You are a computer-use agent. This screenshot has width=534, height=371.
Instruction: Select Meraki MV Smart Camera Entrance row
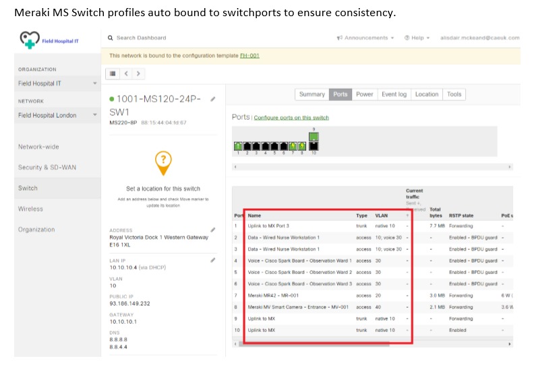(x=372, y=307)
